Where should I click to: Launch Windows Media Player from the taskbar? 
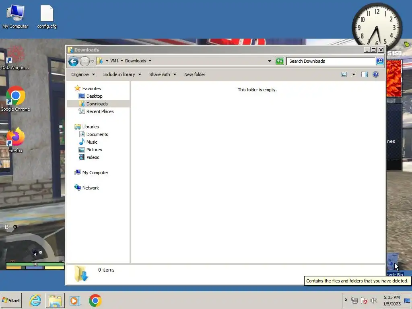(75, 301)
